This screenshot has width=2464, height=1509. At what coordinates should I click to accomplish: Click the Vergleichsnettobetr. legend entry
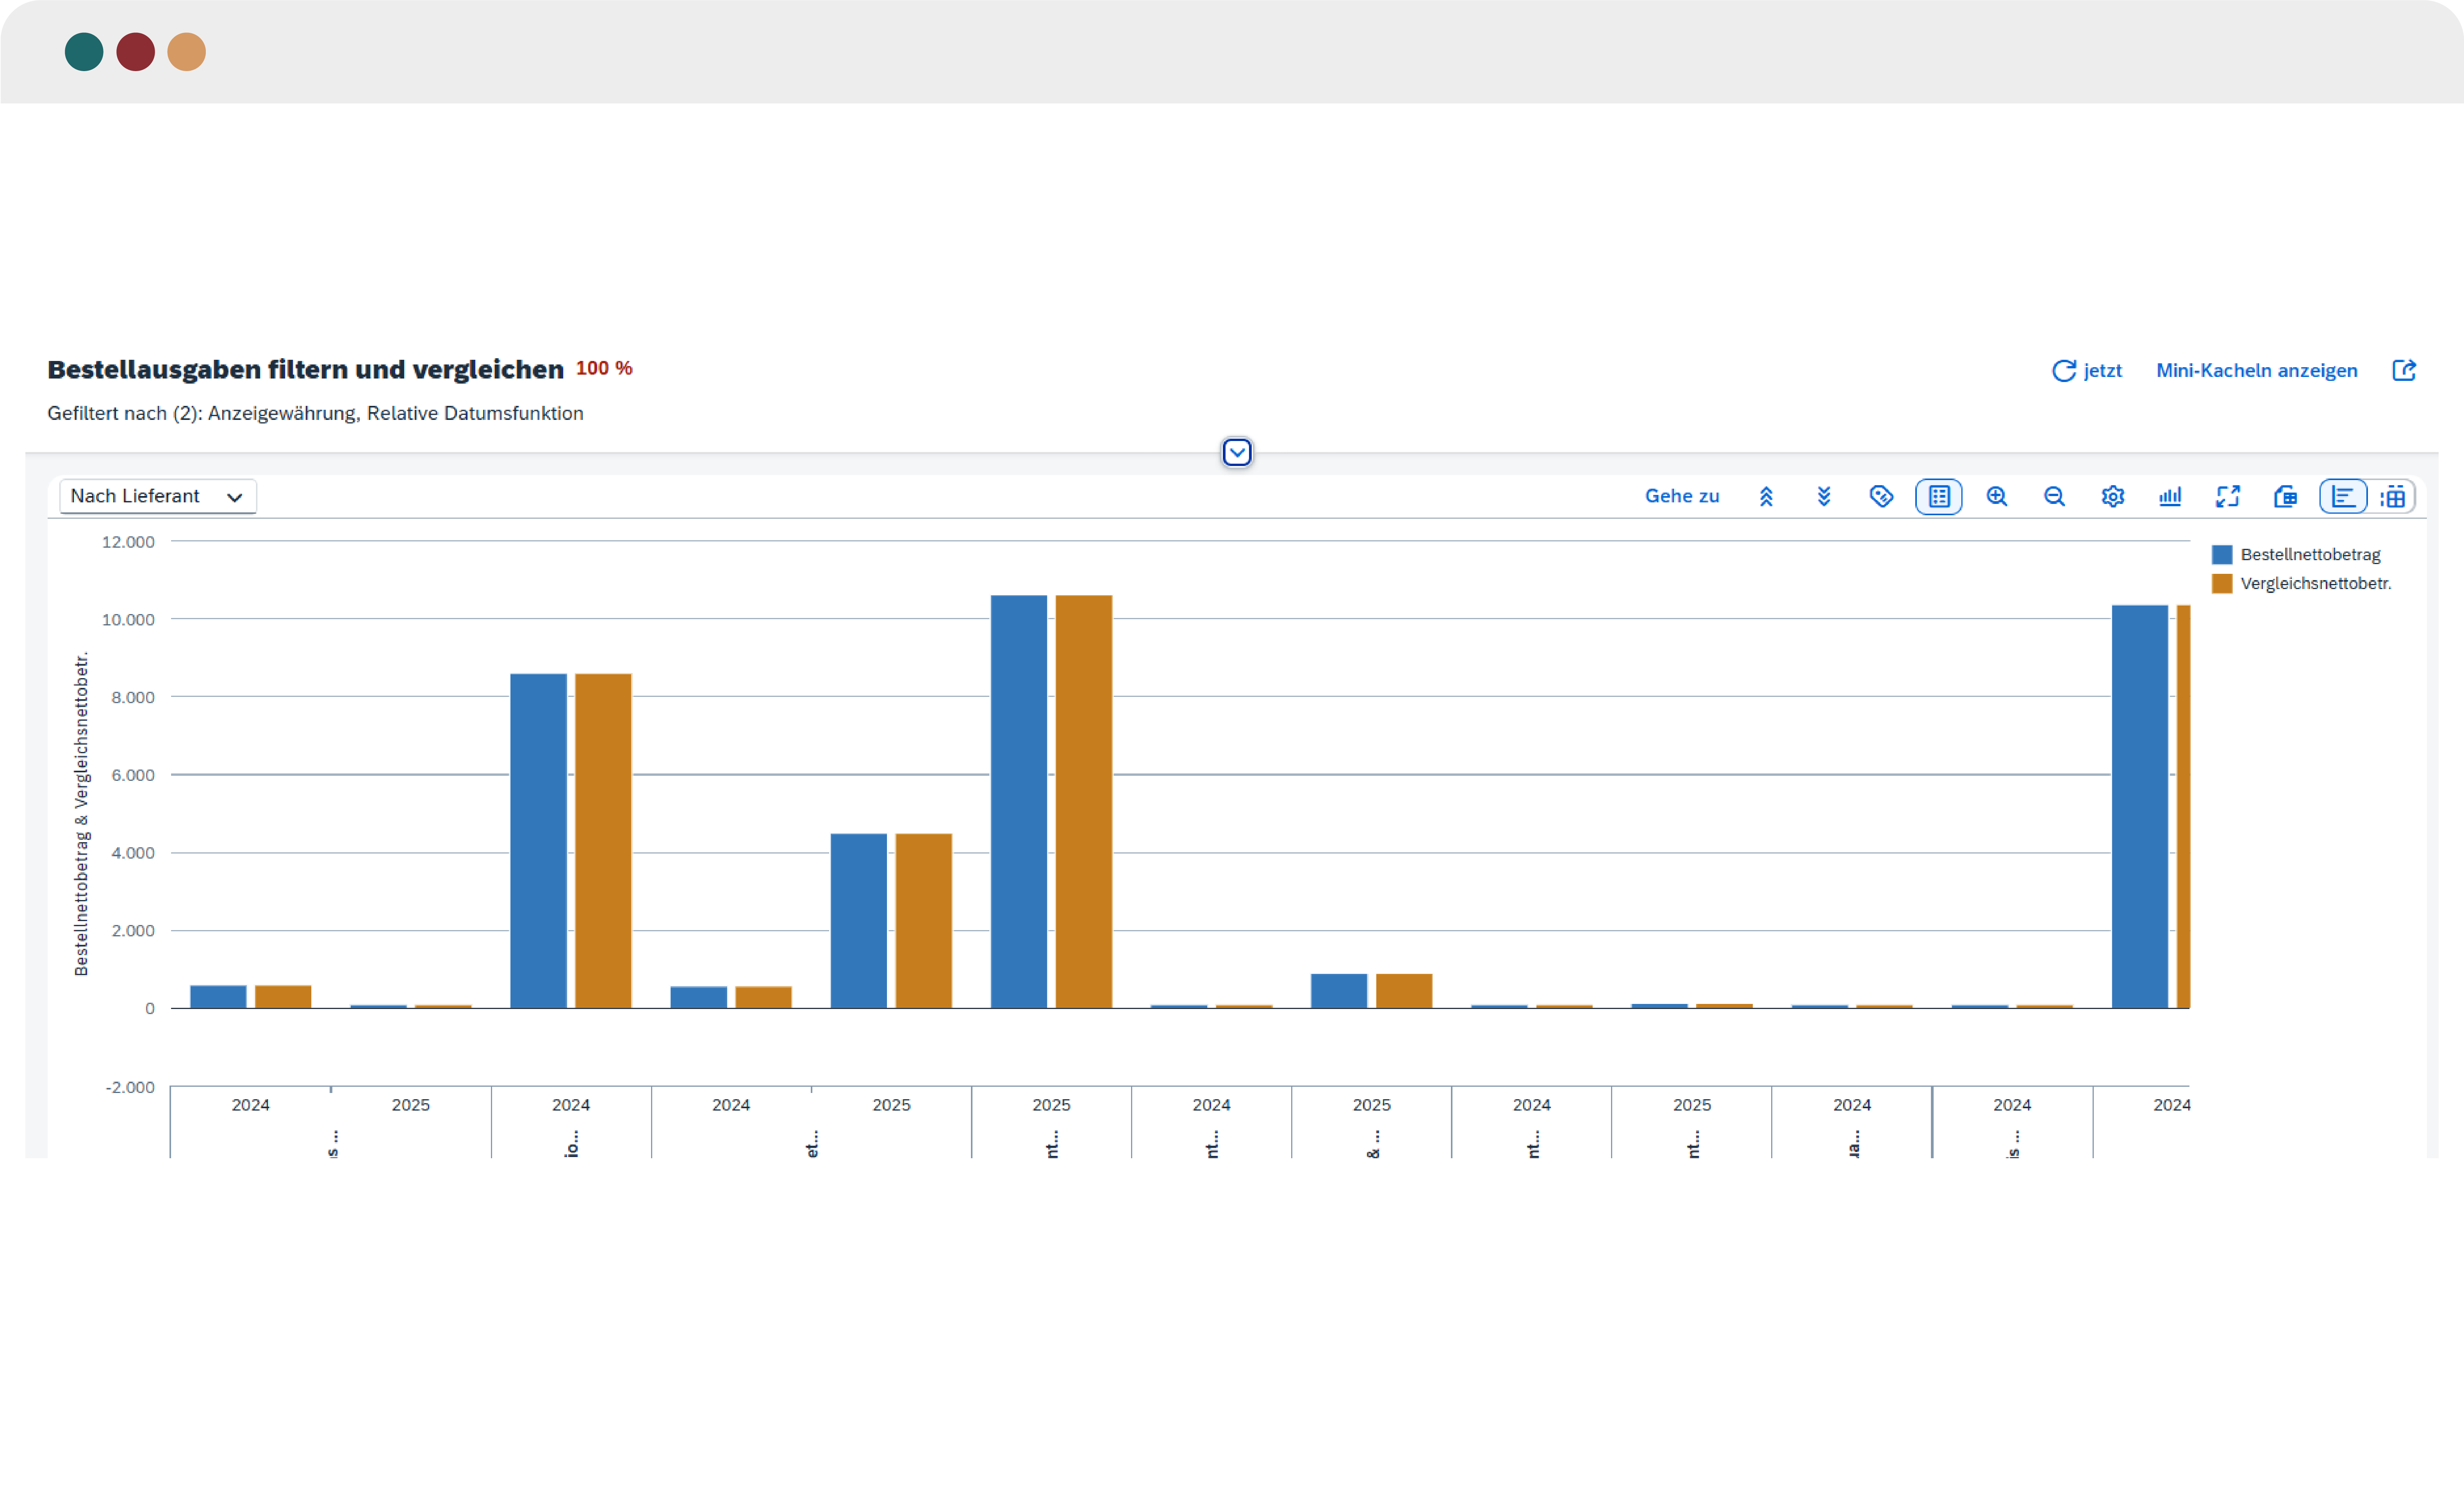point(2302,584)
